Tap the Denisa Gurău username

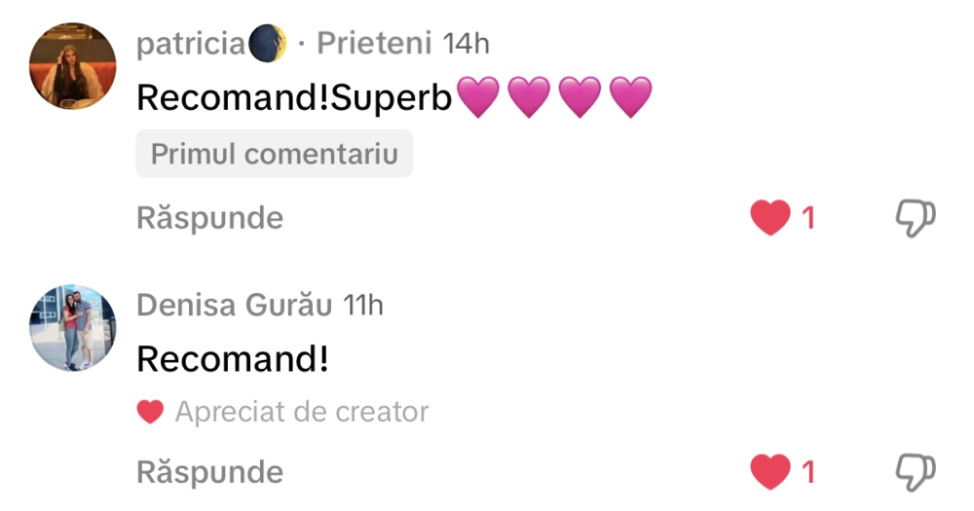(x=236, y=305)
